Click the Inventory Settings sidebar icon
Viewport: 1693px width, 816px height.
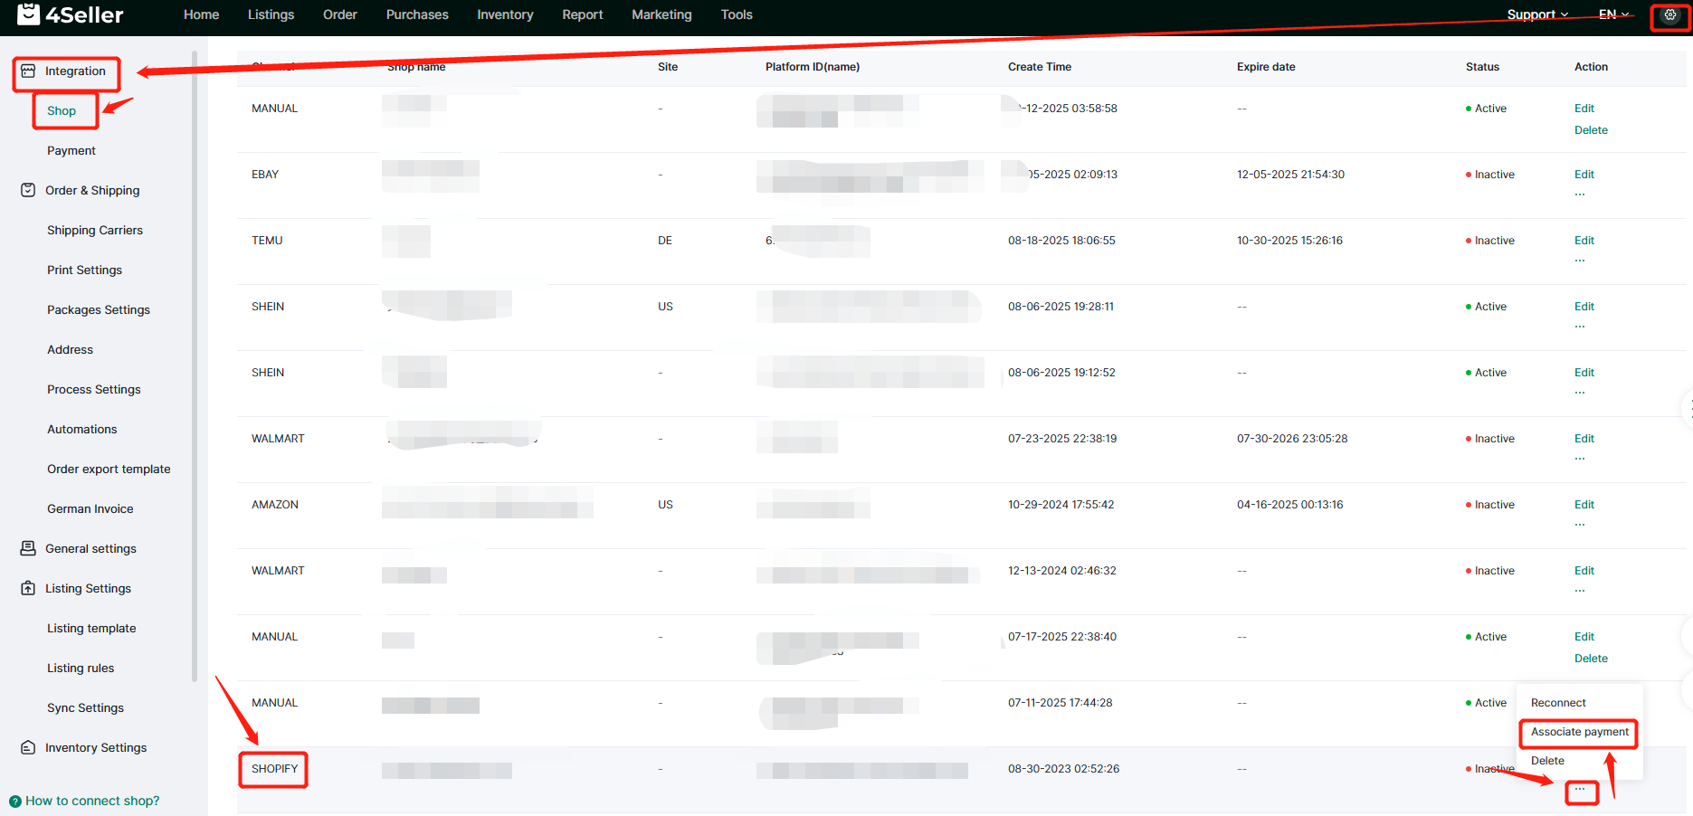click(x=28, y=747)
